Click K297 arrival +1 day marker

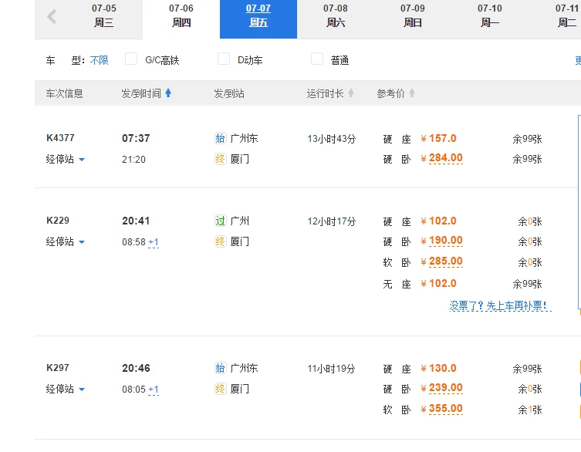pos(154,390)
